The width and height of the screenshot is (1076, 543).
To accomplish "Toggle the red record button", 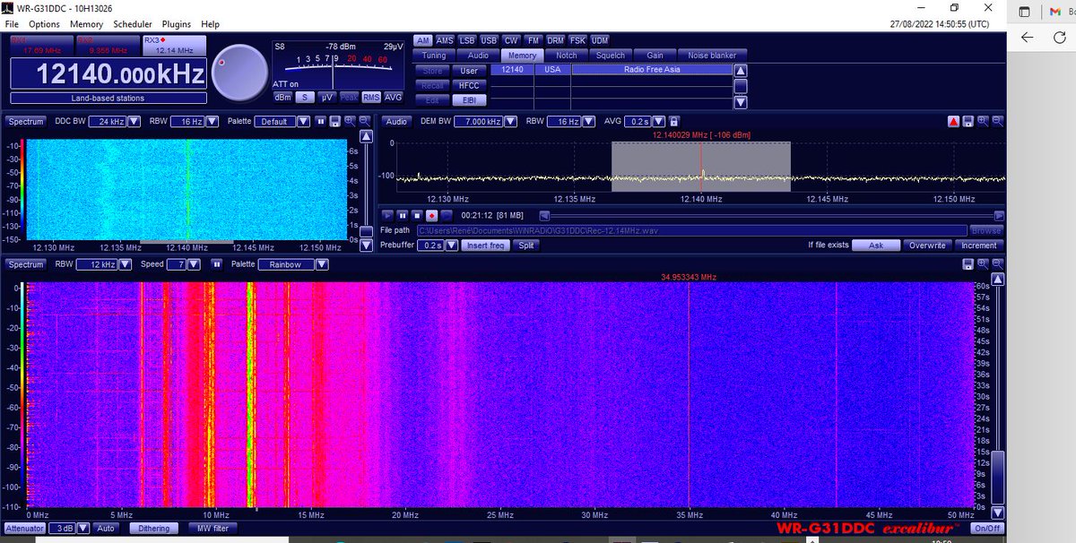I will [431, 215].
